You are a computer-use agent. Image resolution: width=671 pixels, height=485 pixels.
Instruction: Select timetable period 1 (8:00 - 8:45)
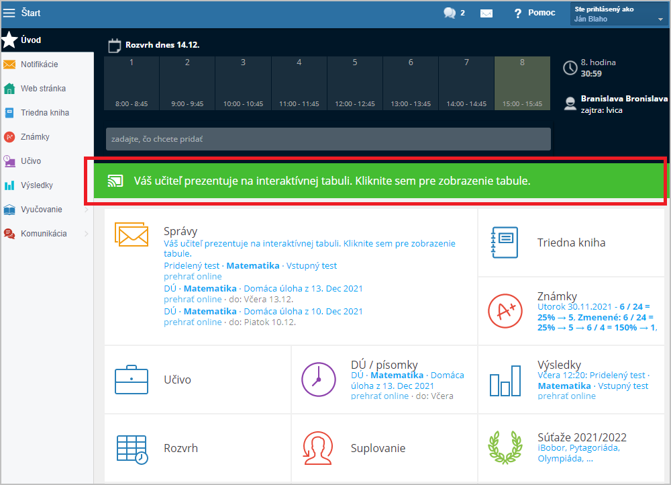[x=132, y=83]
